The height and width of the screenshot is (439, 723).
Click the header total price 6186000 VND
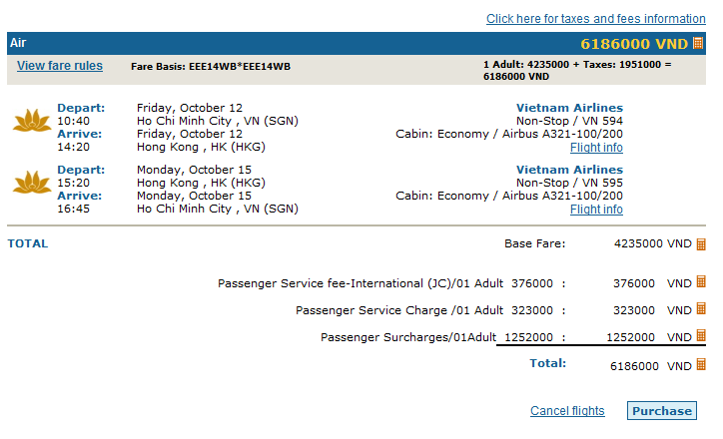coord(634,44)
